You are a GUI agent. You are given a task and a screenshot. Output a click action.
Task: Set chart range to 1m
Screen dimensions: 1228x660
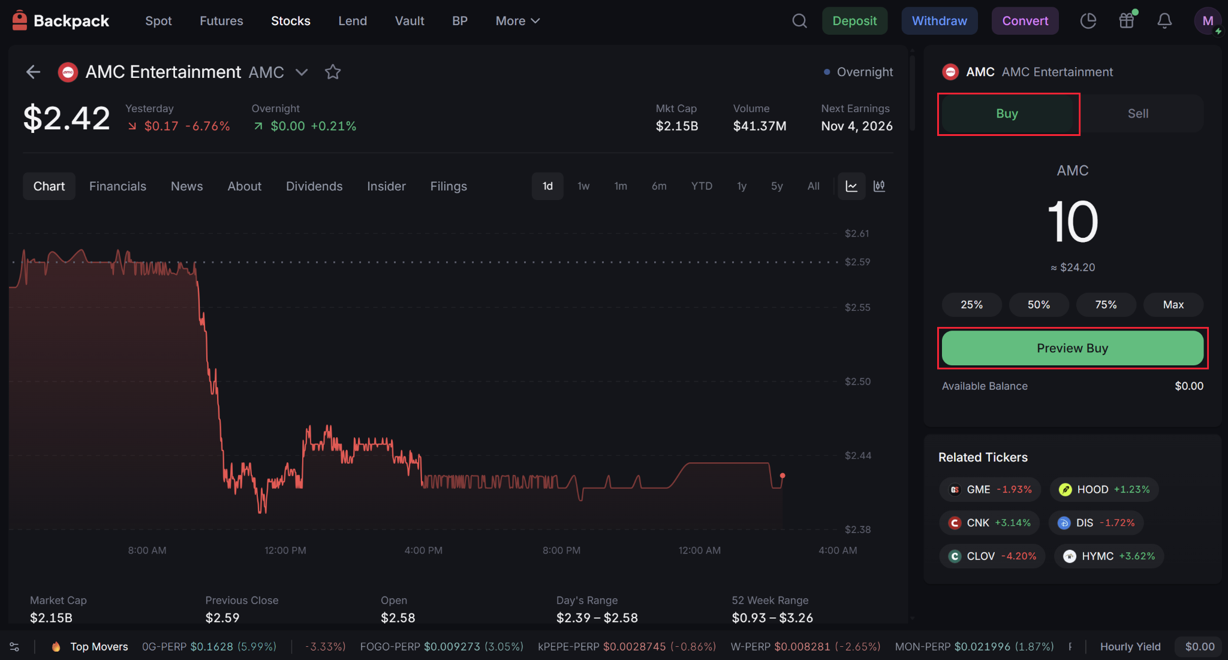(621, 186)
